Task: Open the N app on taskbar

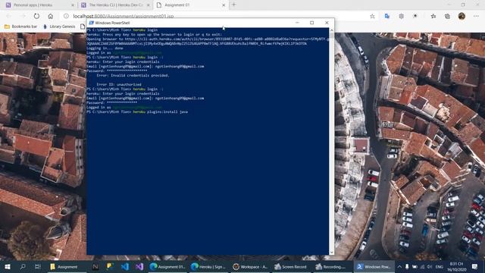Action: coord(95,266)
